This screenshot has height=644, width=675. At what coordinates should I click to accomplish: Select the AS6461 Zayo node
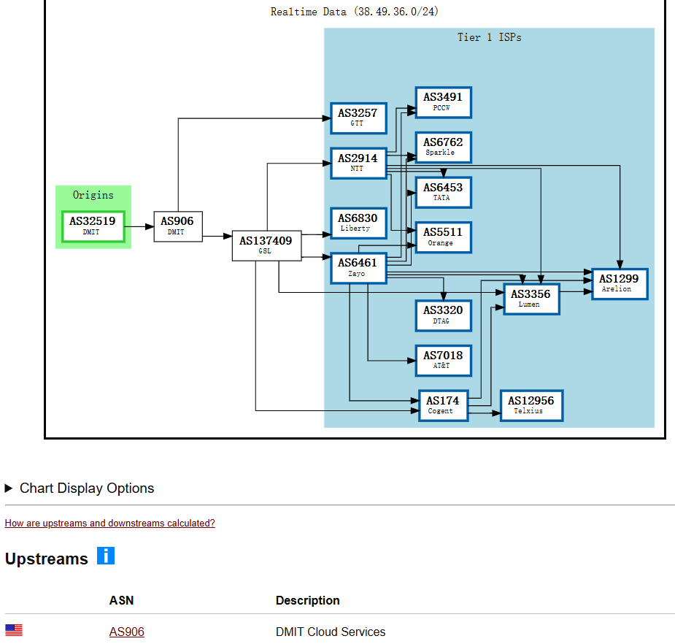coord(358,268)
